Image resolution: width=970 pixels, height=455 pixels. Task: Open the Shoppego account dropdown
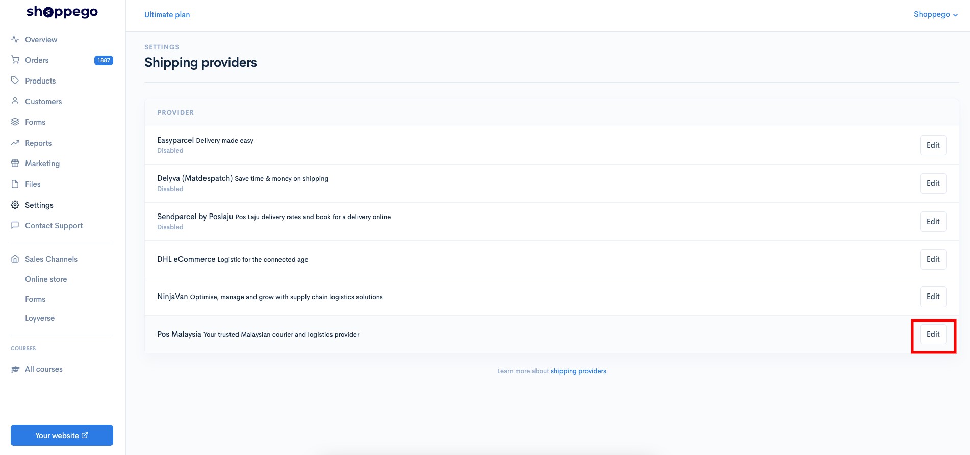click(935, 14)
